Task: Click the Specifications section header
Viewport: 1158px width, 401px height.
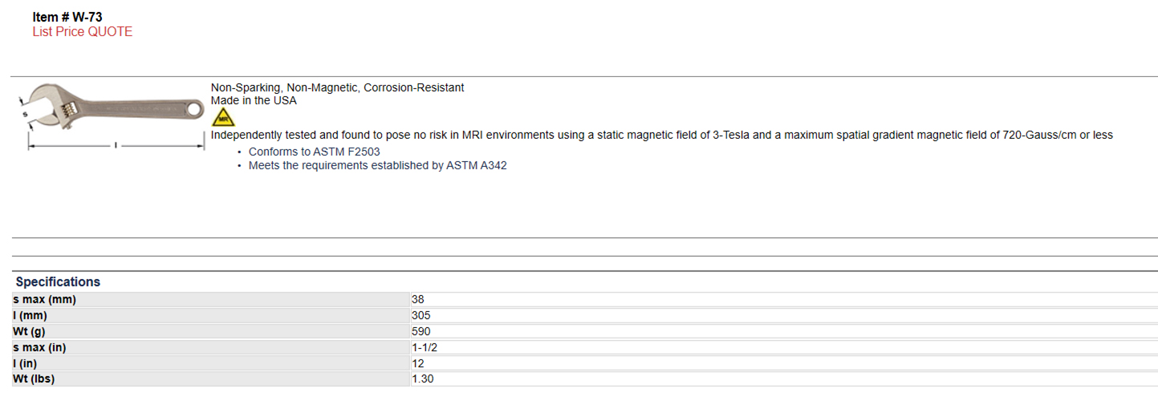Action: pyautogui.click(x=58, y=282)
